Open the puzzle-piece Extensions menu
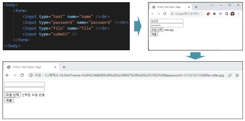 pos(214,14)
